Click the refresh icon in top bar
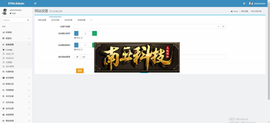Screen dimensions: 270x123 click(244, 3)
